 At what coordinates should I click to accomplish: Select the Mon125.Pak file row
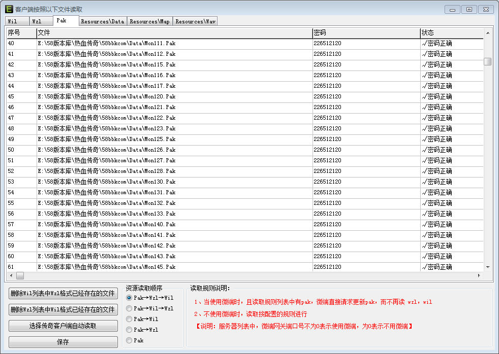tap(245, 139)
